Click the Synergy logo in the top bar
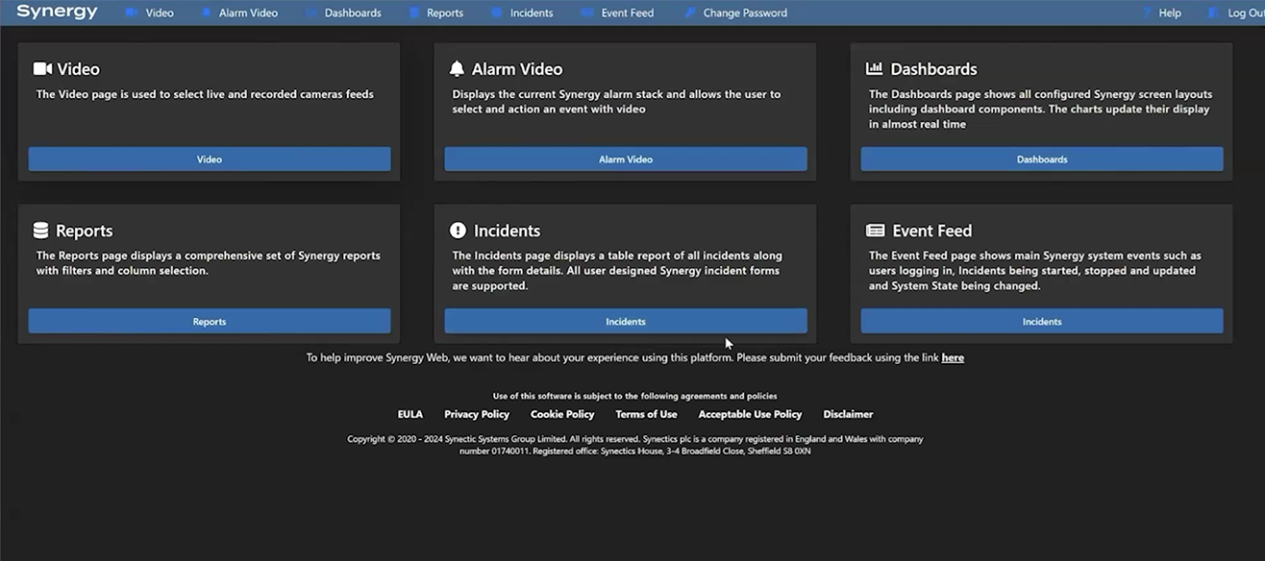This screenshot has height=561, width=1265. point(57,12)
